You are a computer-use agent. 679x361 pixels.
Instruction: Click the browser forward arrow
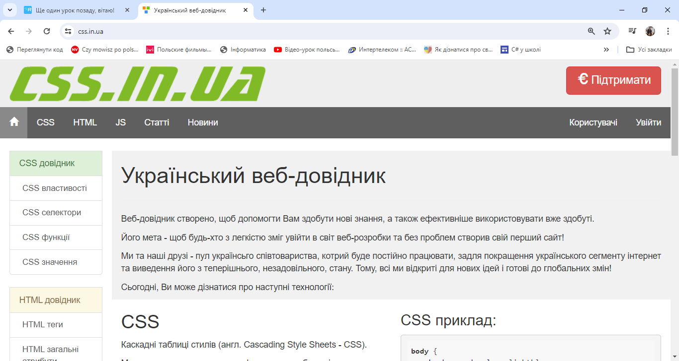click(29, 31)
